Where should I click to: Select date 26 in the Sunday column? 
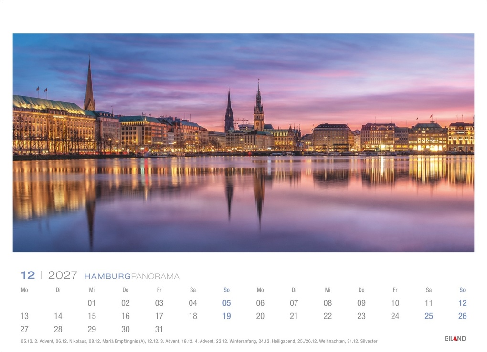(x=462, y=316)
